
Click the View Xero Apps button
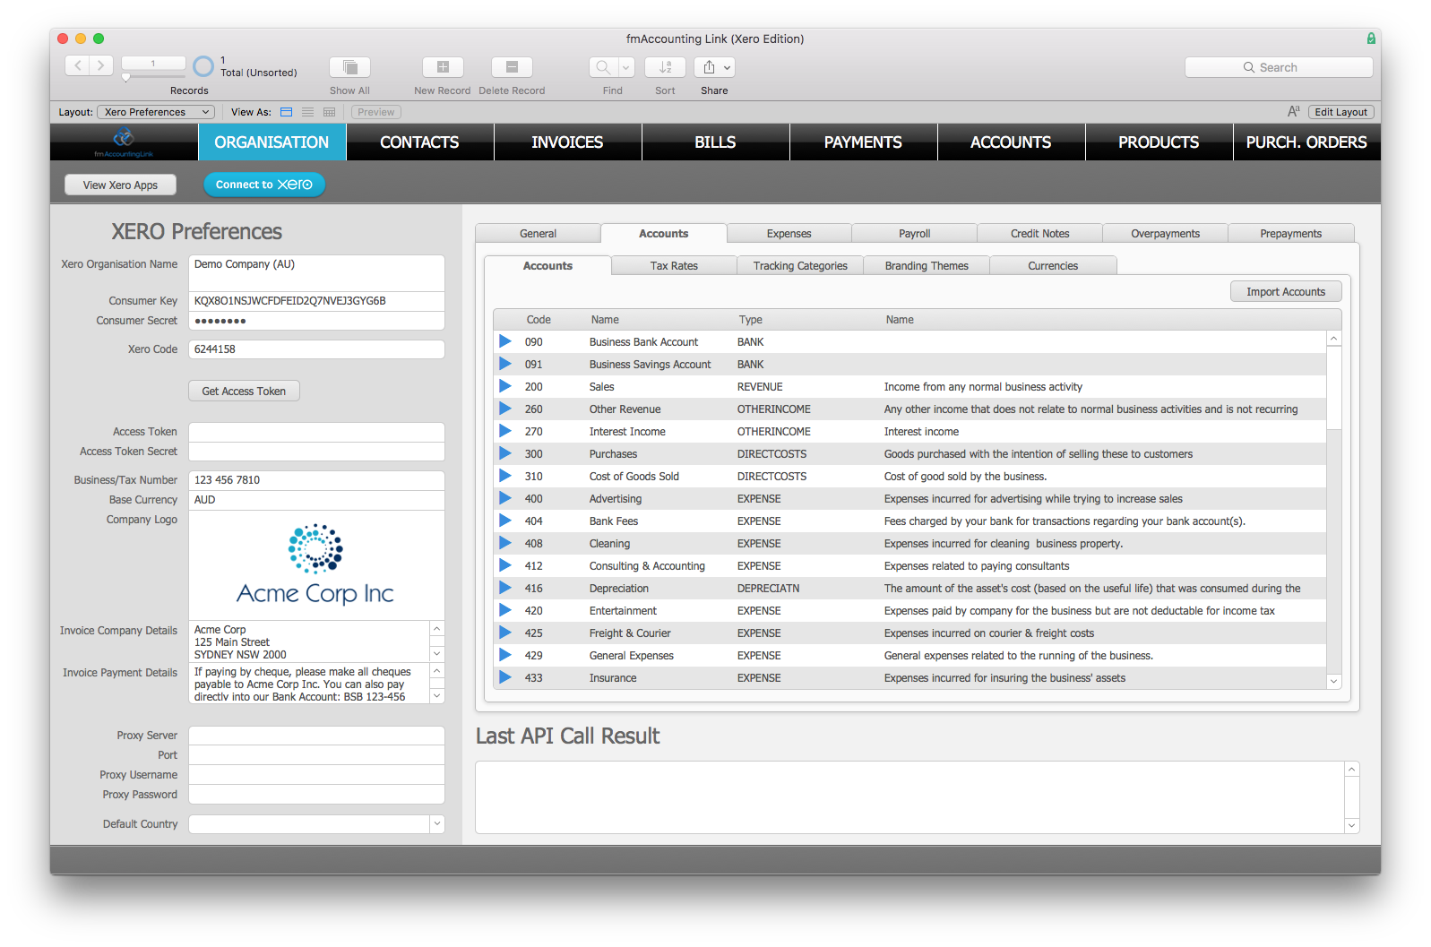tap(120, 185)
